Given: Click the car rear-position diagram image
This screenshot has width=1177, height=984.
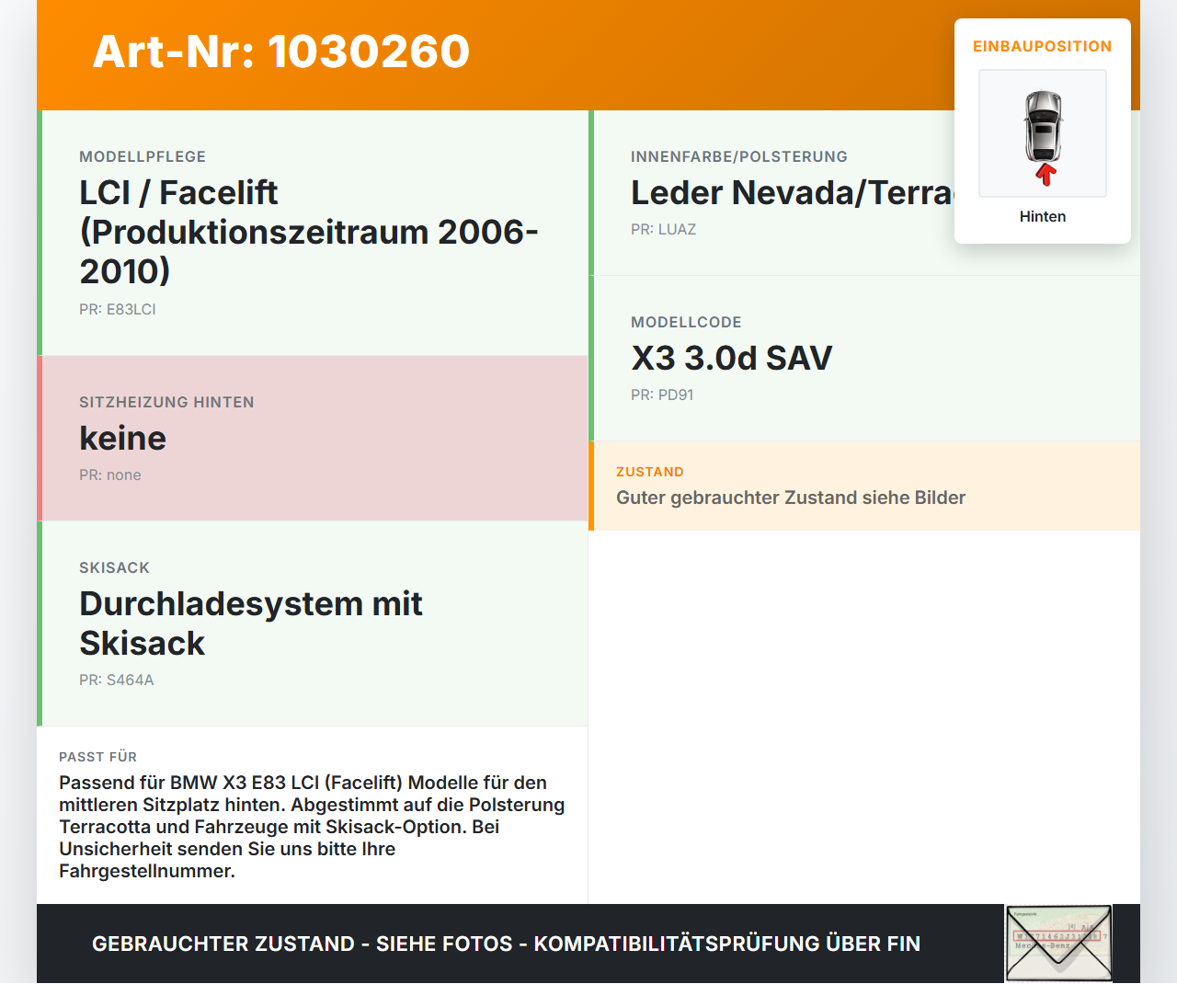Looking at the screenshot, I should pos(1043,133).
